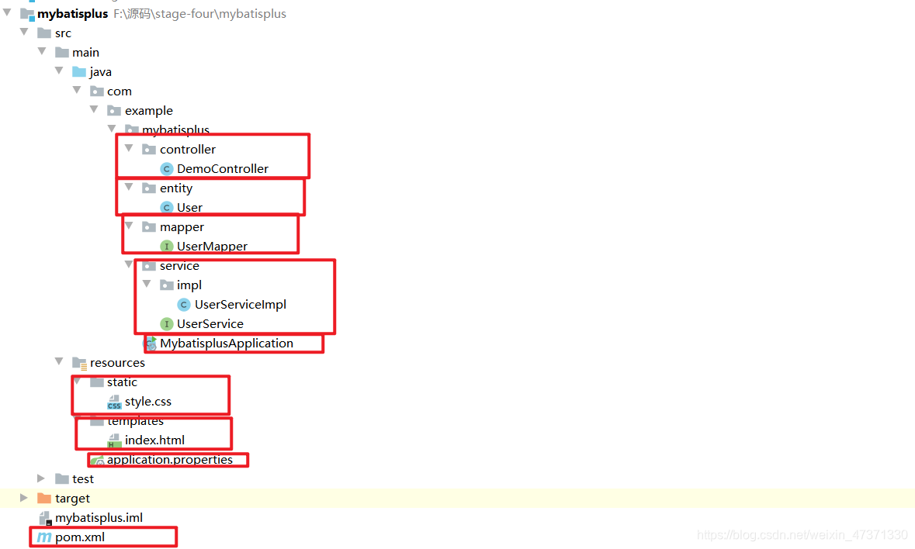The width and height of the screenshot is (915, 549).
Task: Click the mybatisplus.iml file icon
Action: tap(45, 518)
